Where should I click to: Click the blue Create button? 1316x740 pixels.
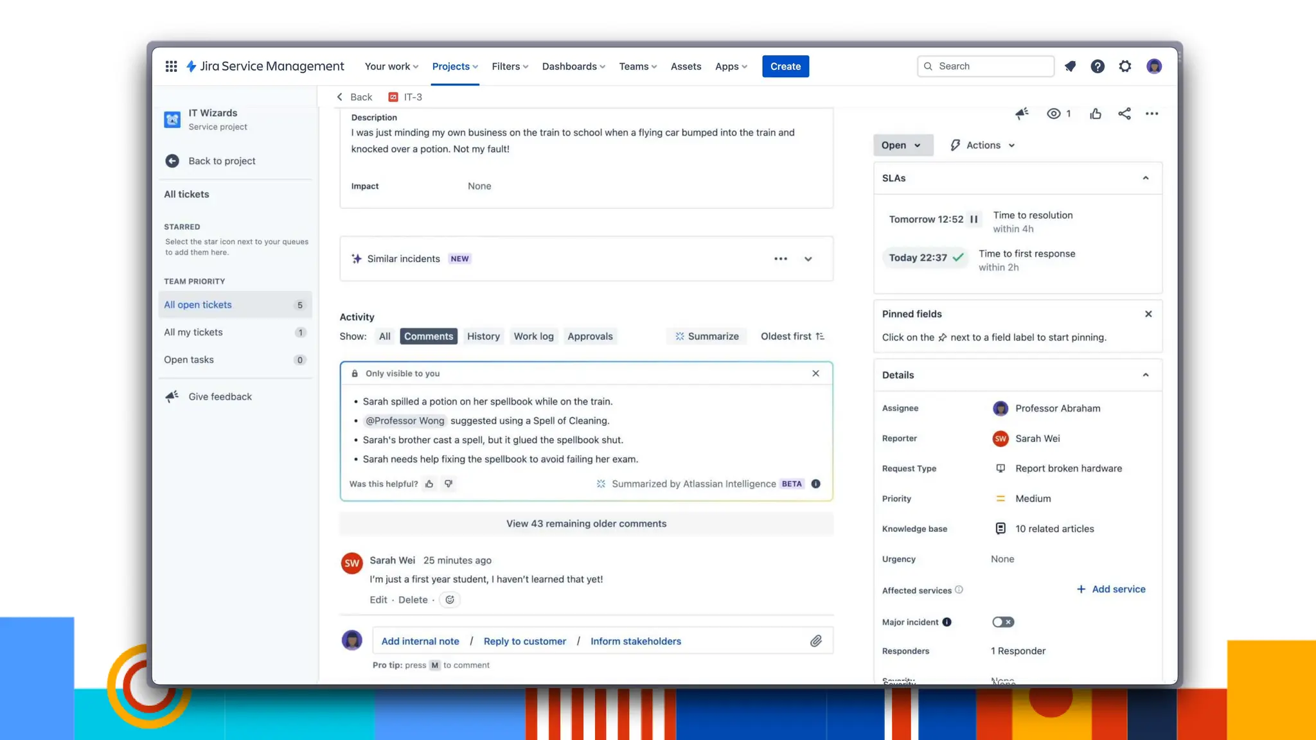tap(785, 66)
